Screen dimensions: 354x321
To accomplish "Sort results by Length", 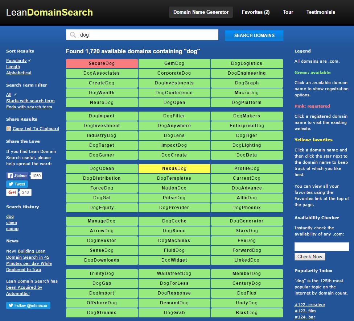I will [13, 67].
